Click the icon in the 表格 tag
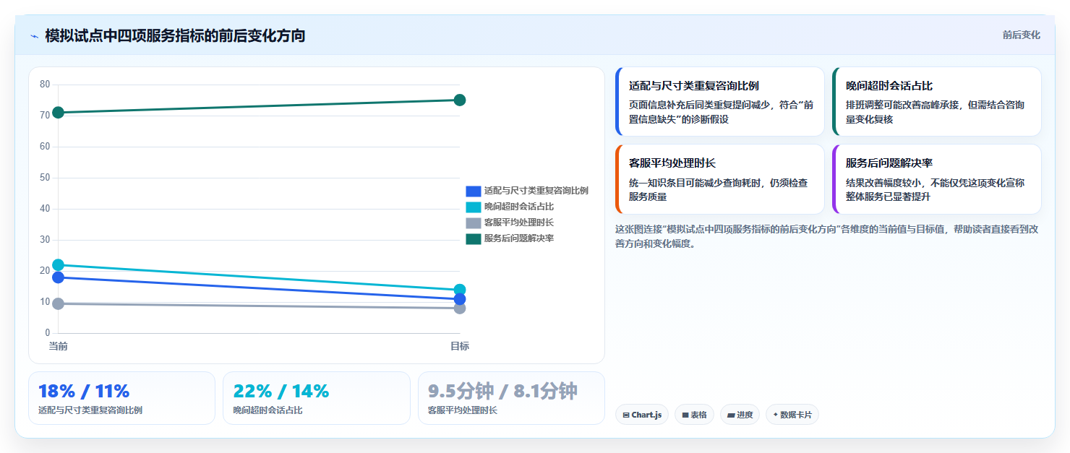The height and width of the screenshot is (453, 1070). tap(685, 415)
